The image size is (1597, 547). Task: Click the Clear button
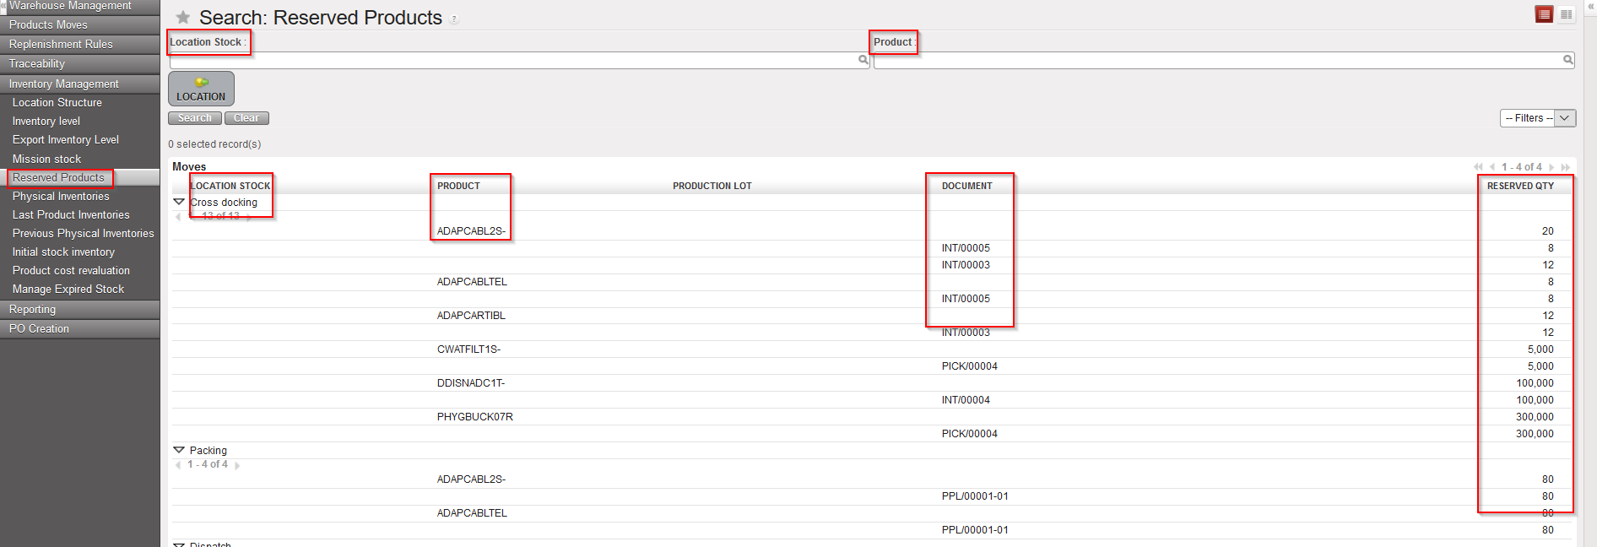[x=246, y=118]
